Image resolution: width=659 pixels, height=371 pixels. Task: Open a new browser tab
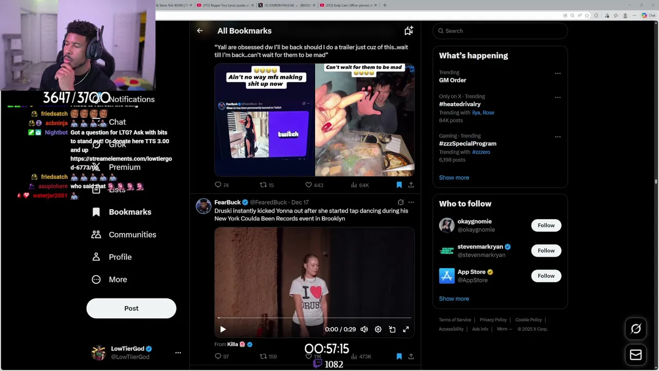click(x=385, y=5)
